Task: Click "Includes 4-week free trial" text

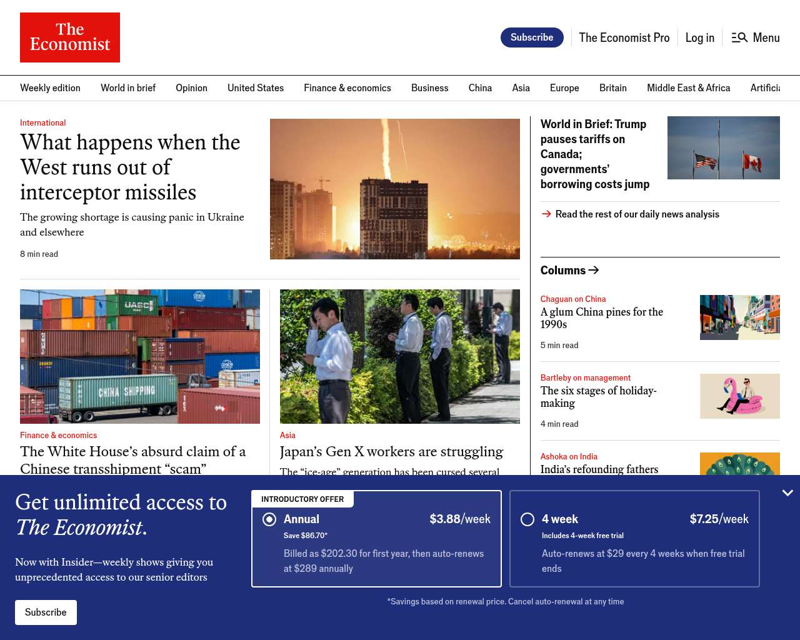Action: [582, 536]
